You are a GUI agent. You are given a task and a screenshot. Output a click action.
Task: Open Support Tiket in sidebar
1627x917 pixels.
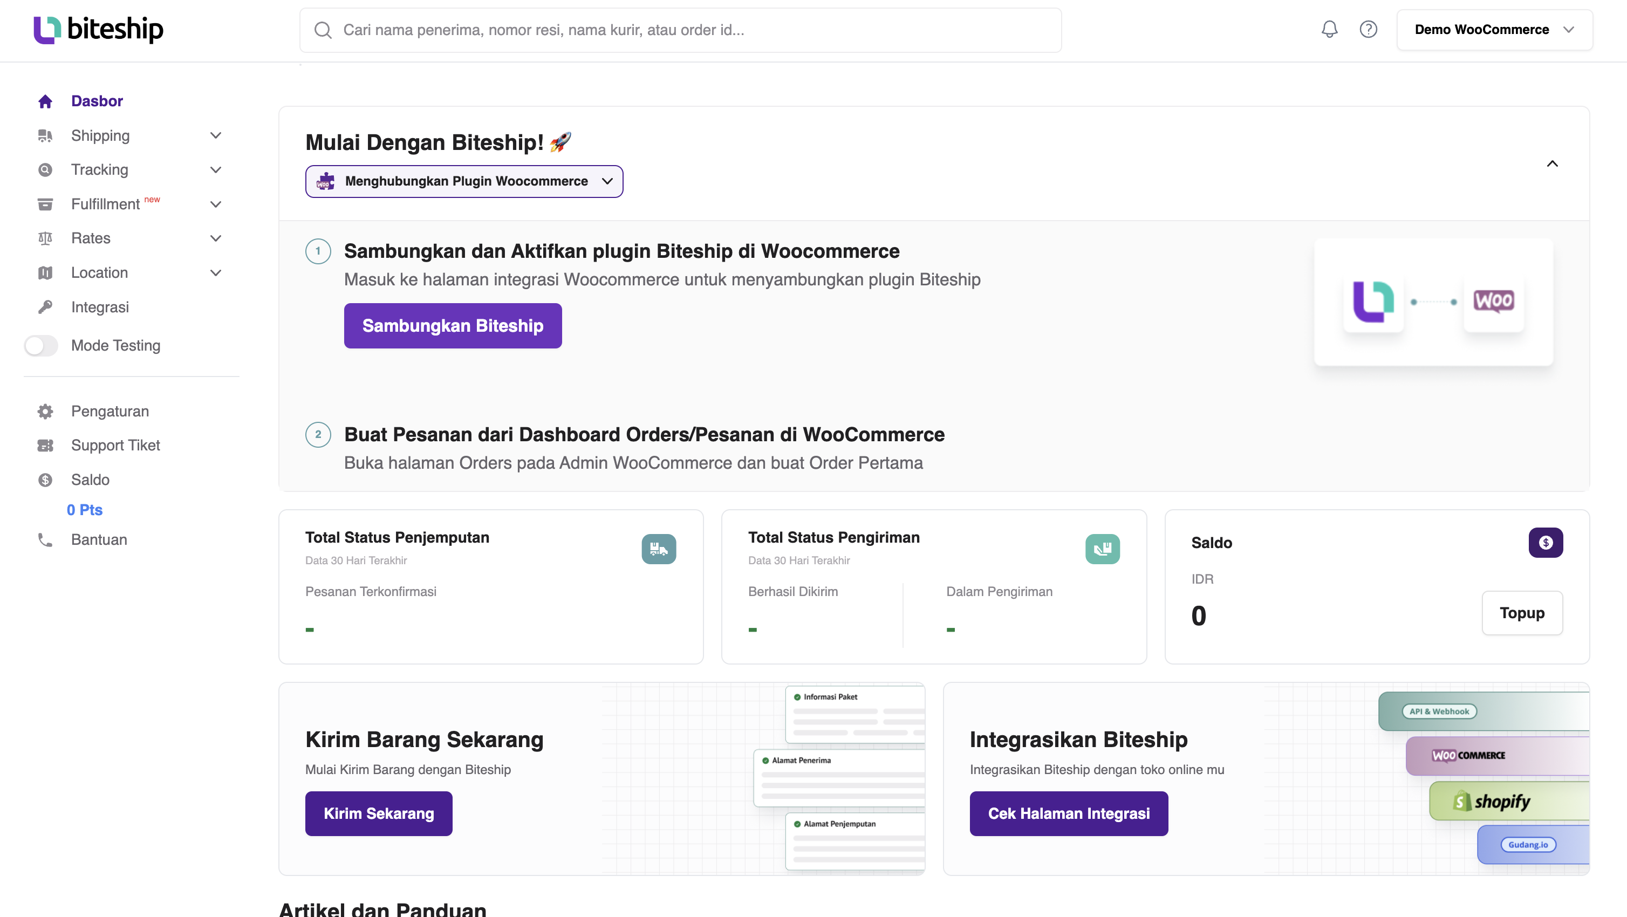click(115, 445)
